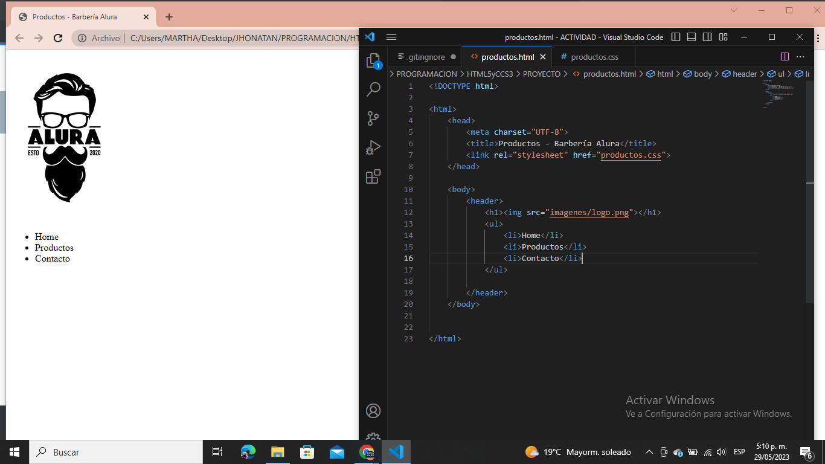
Task: Open editor More Actions ellipsis menu
Action: point(800,57)
